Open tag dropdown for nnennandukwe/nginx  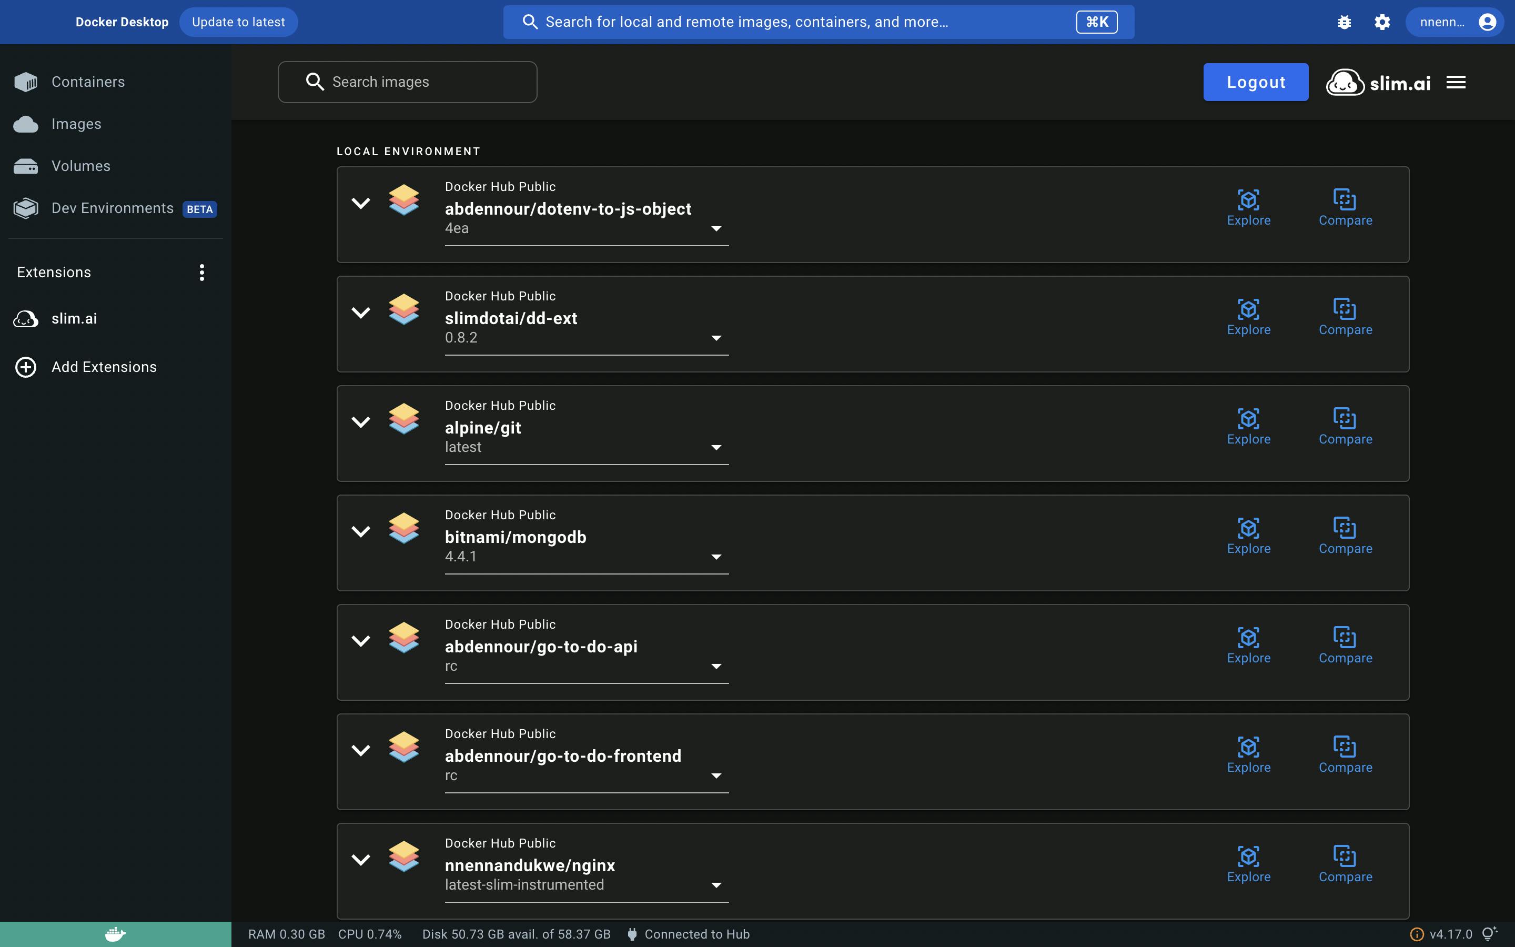pyautogui.click(x=587, y=885)
